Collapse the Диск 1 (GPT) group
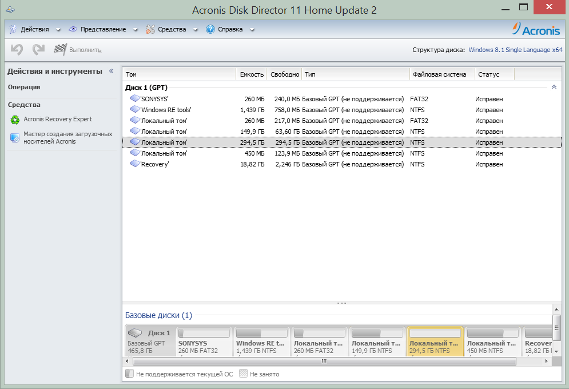Viewport: 569px width, 389px height. point(554,87)
